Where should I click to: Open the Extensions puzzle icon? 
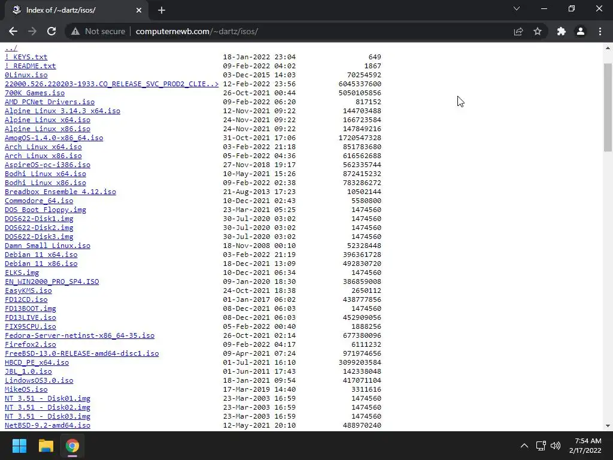click(x=562, y=31)
